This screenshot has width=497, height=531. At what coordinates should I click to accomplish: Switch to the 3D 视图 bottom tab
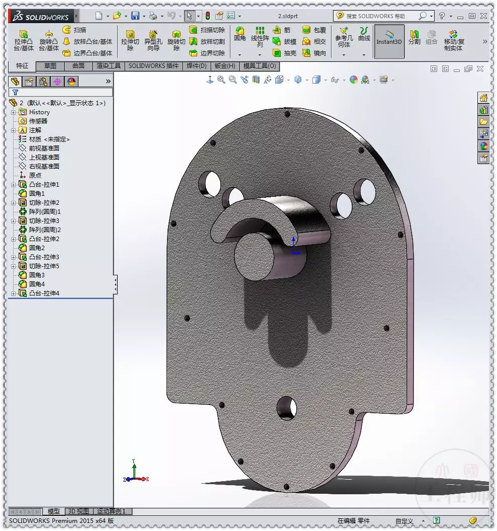[x=78, y=511]
